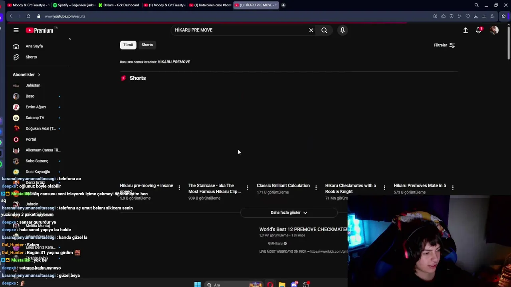Viewport: 511px width, 287px height.
Task: Open The Staircase Hikaru clip short
Action: (x=215, y=189)
